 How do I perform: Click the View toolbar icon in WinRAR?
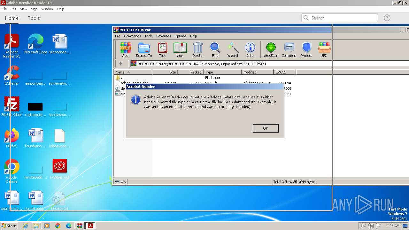(180, 50)
